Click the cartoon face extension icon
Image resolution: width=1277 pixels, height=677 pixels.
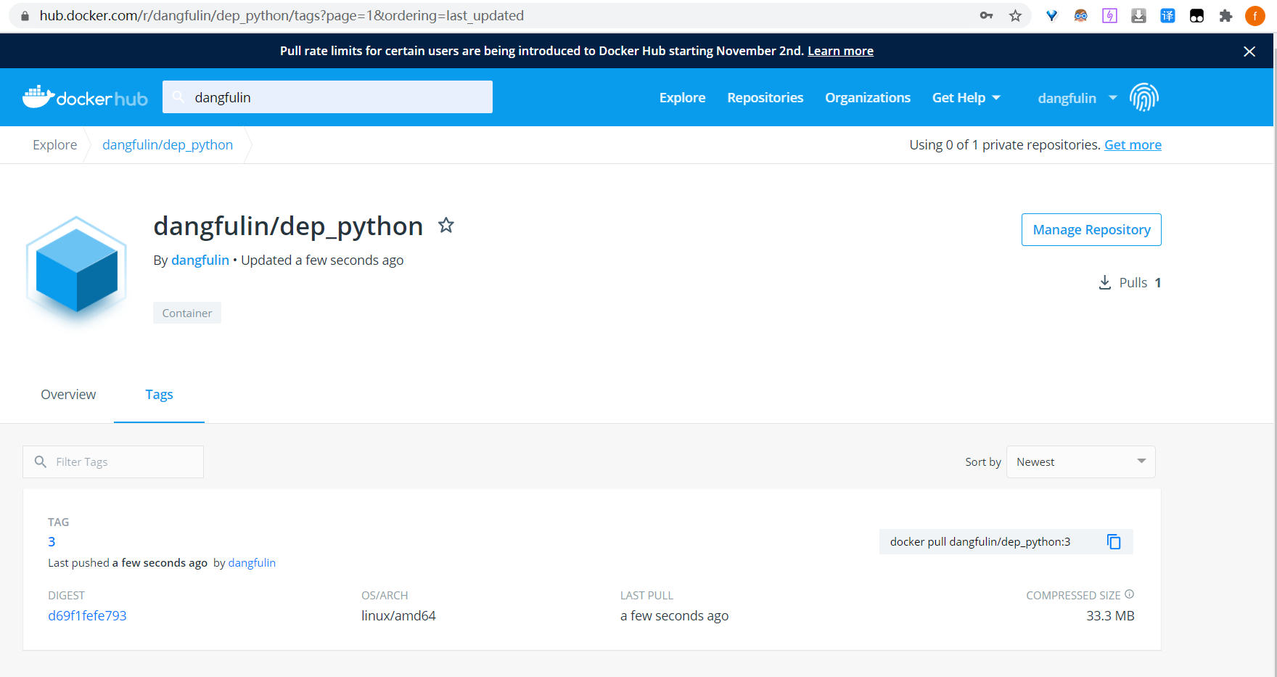click(1080, 16)
